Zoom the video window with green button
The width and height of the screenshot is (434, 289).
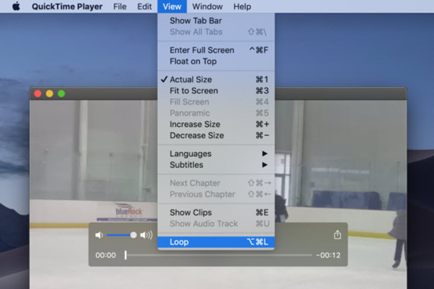[61, 93]
